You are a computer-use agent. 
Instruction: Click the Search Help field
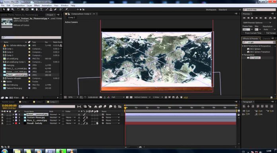[x=259, y=10]
